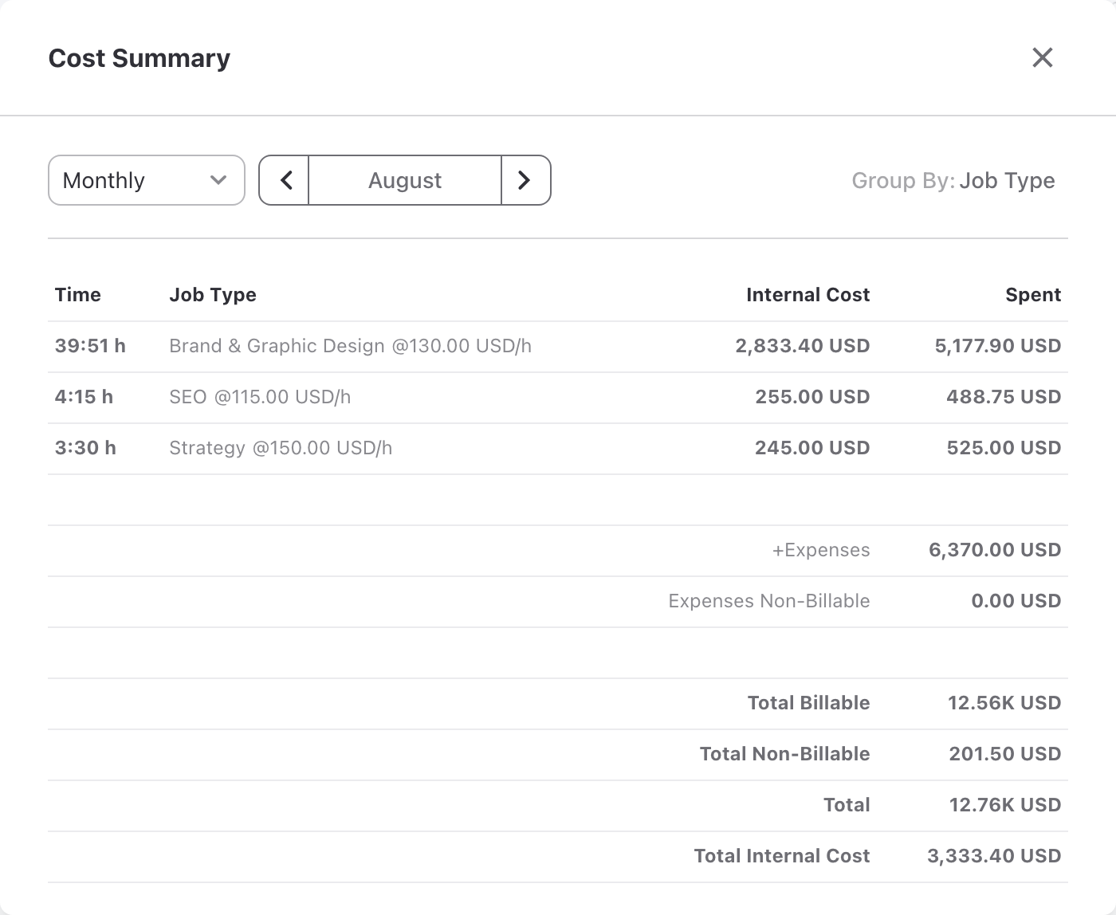Click the Spent column header

point(1033,295)
